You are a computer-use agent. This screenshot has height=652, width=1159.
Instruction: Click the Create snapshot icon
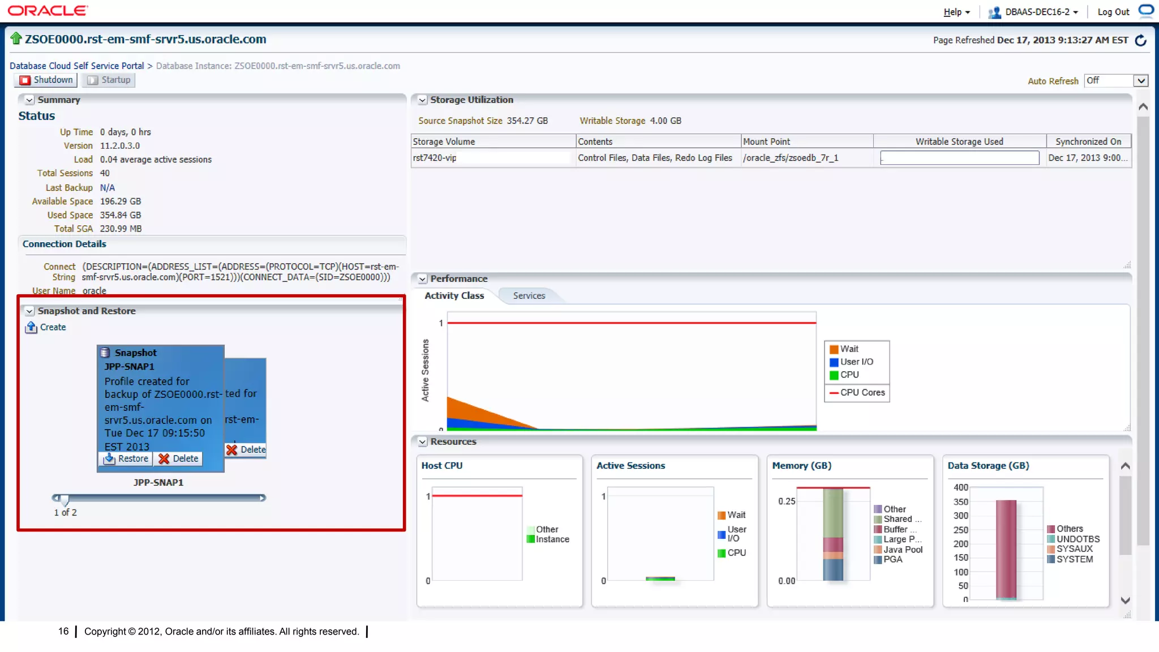(x=32, y=327)
